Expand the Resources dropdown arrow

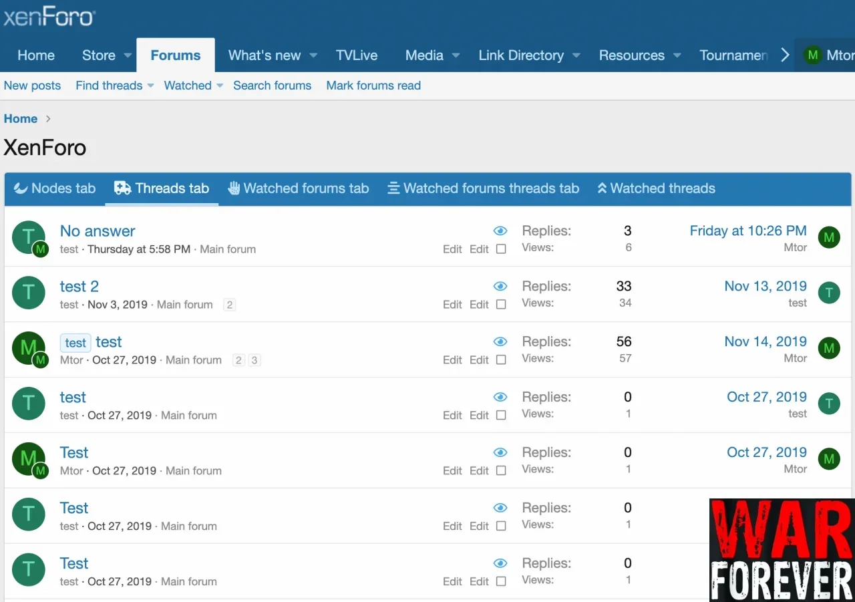(677, 55)
